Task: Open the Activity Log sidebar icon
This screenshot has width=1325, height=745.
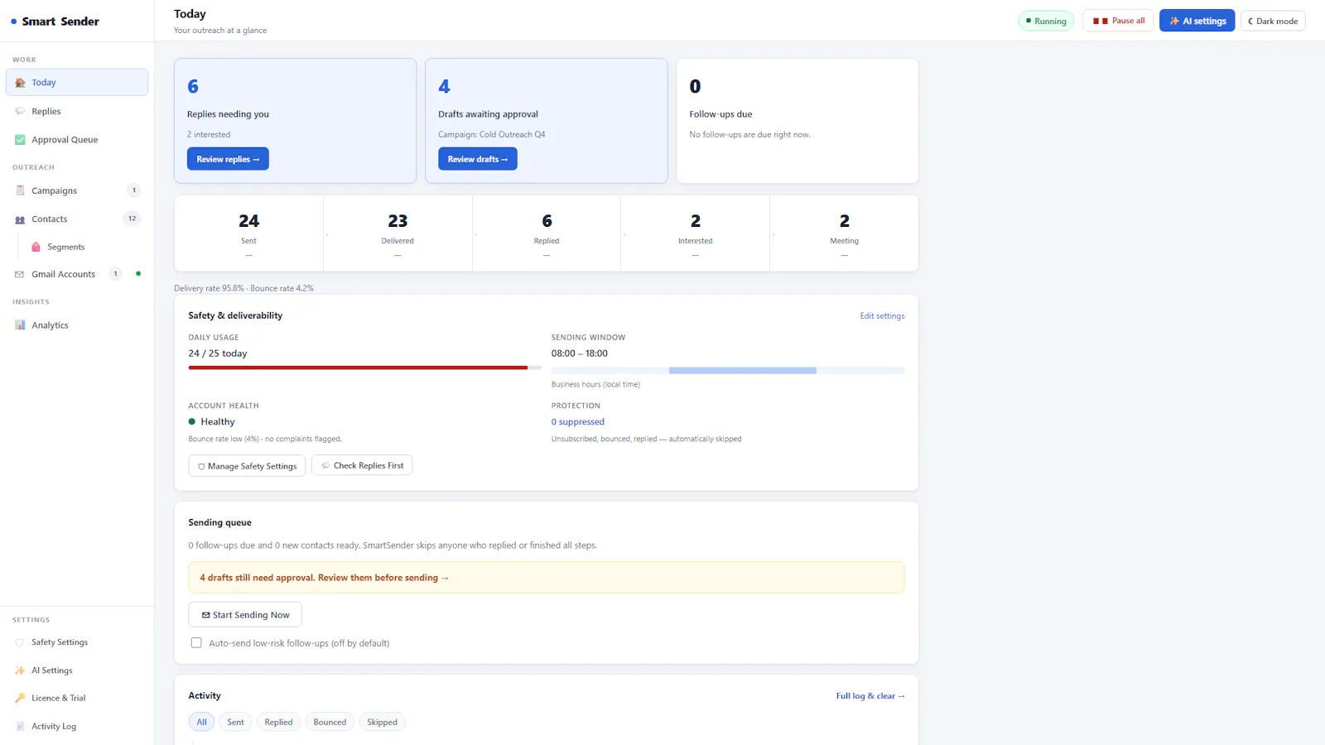Action: coord(20,726)
